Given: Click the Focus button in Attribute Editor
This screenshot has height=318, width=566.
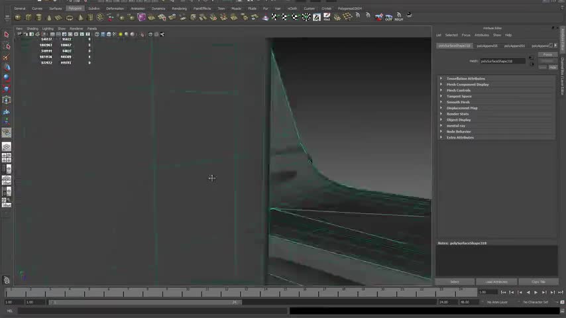Looking at the screenshot, I should coord(547,54).
